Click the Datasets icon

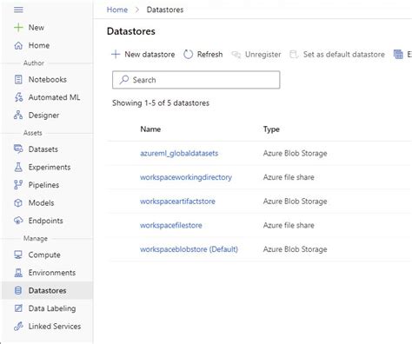click(x=18, y=149)
